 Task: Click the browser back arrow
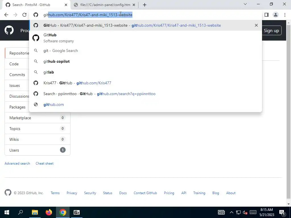click(6, 15)
